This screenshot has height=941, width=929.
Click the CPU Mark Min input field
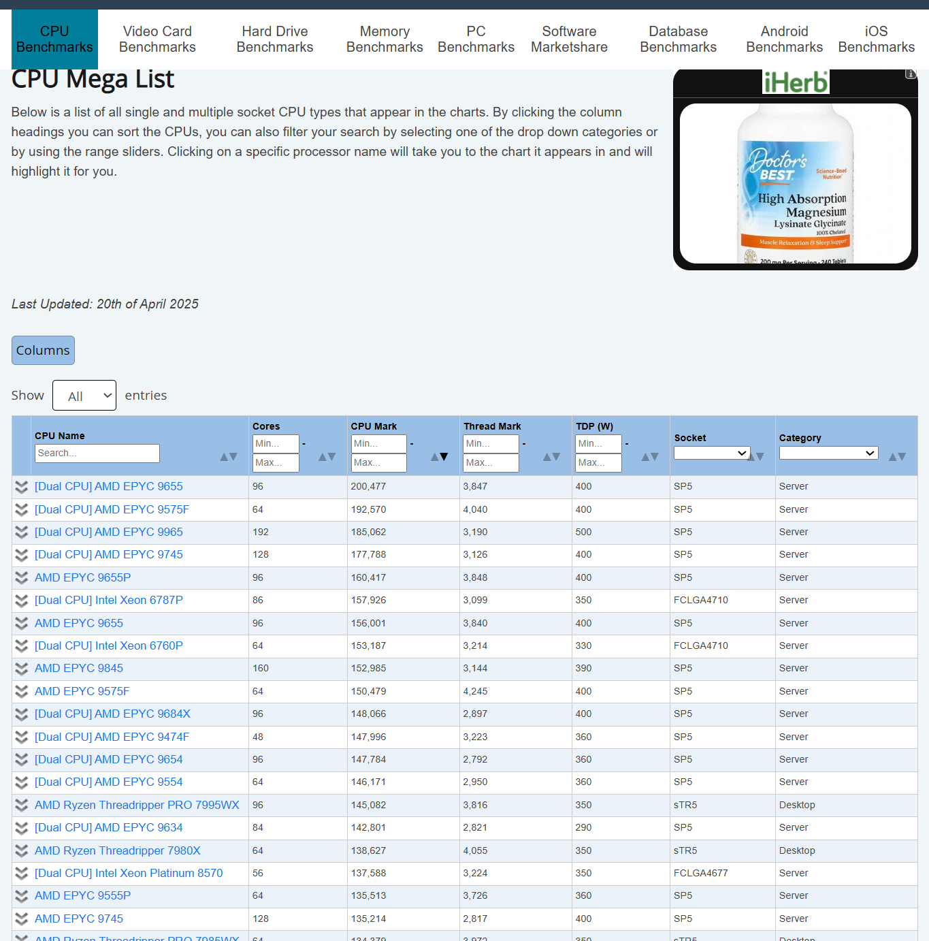tap(378, 443)
